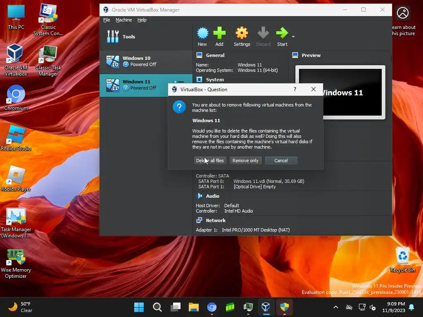Select the Windows 11 virtual machine
The image size is (423, 317).
click(146, 85)
